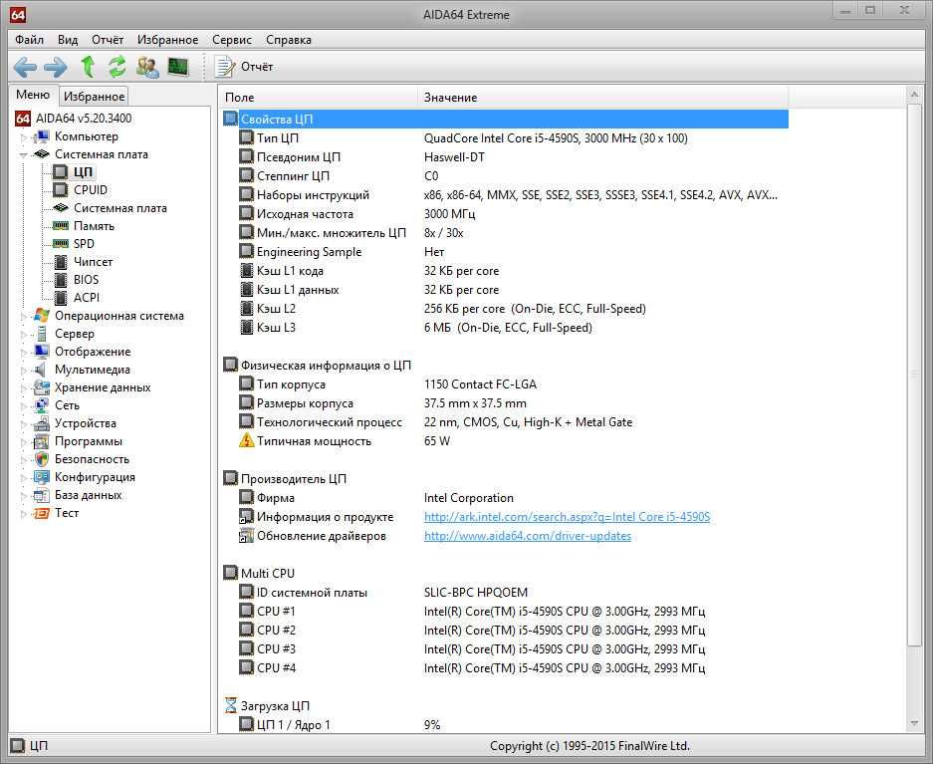The width and height of the screenshot is (933, 764).
Task: Click the Multi CPU section icon
Action: tap(230, 573)
